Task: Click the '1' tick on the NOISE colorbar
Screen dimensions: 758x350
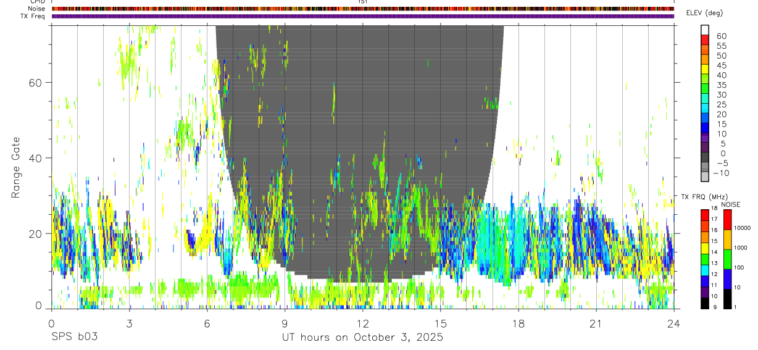Action: (736, 307)
